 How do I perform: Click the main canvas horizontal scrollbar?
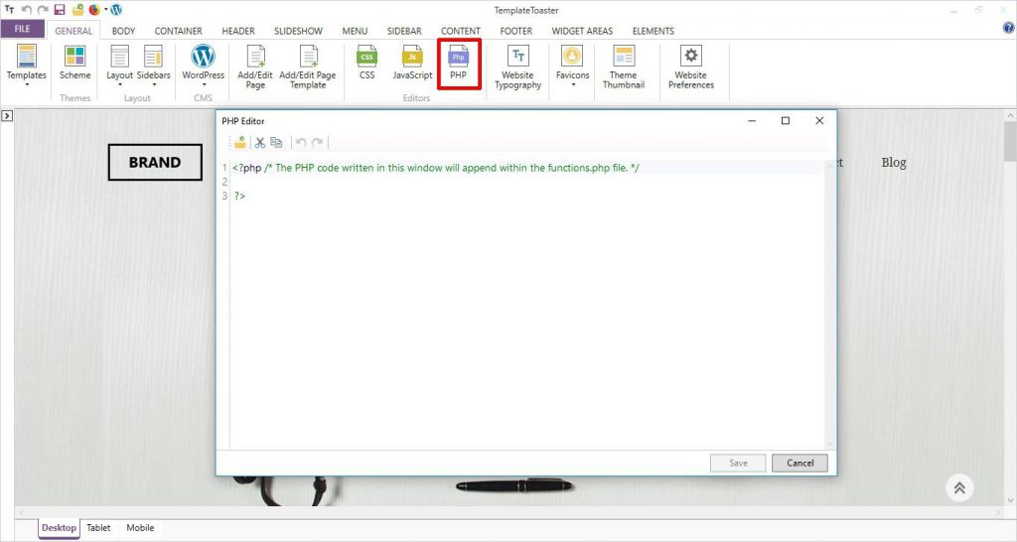pos(509,512)
